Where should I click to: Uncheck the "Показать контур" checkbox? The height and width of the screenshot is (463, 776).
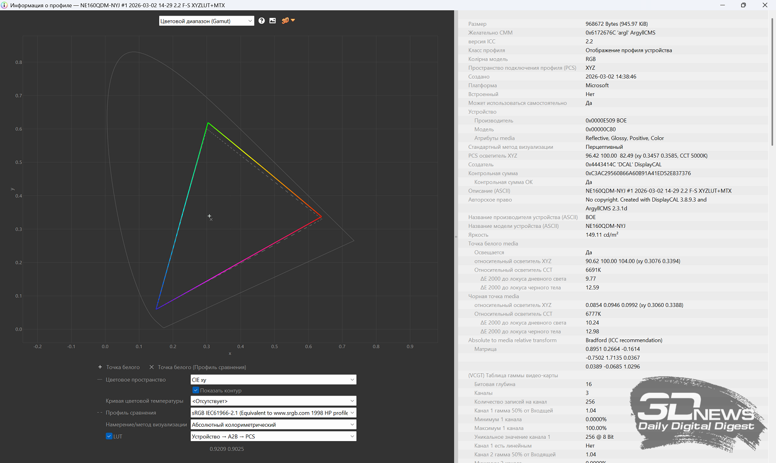tap(196, 390)
